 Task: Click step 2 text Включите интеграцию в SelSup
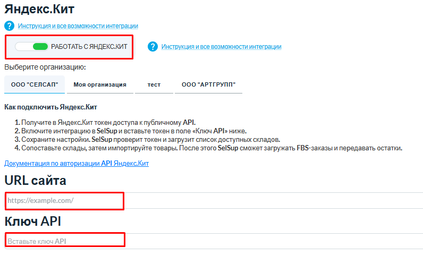pyautogui.click(x=134, y=131)
